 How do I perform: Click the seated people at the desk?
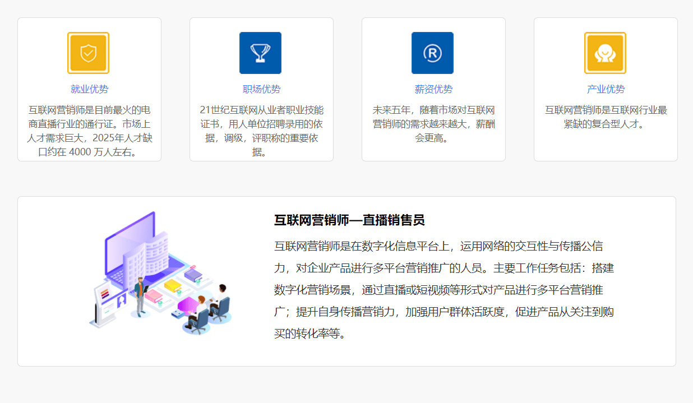pyautogui.click(x=210, y=309)
